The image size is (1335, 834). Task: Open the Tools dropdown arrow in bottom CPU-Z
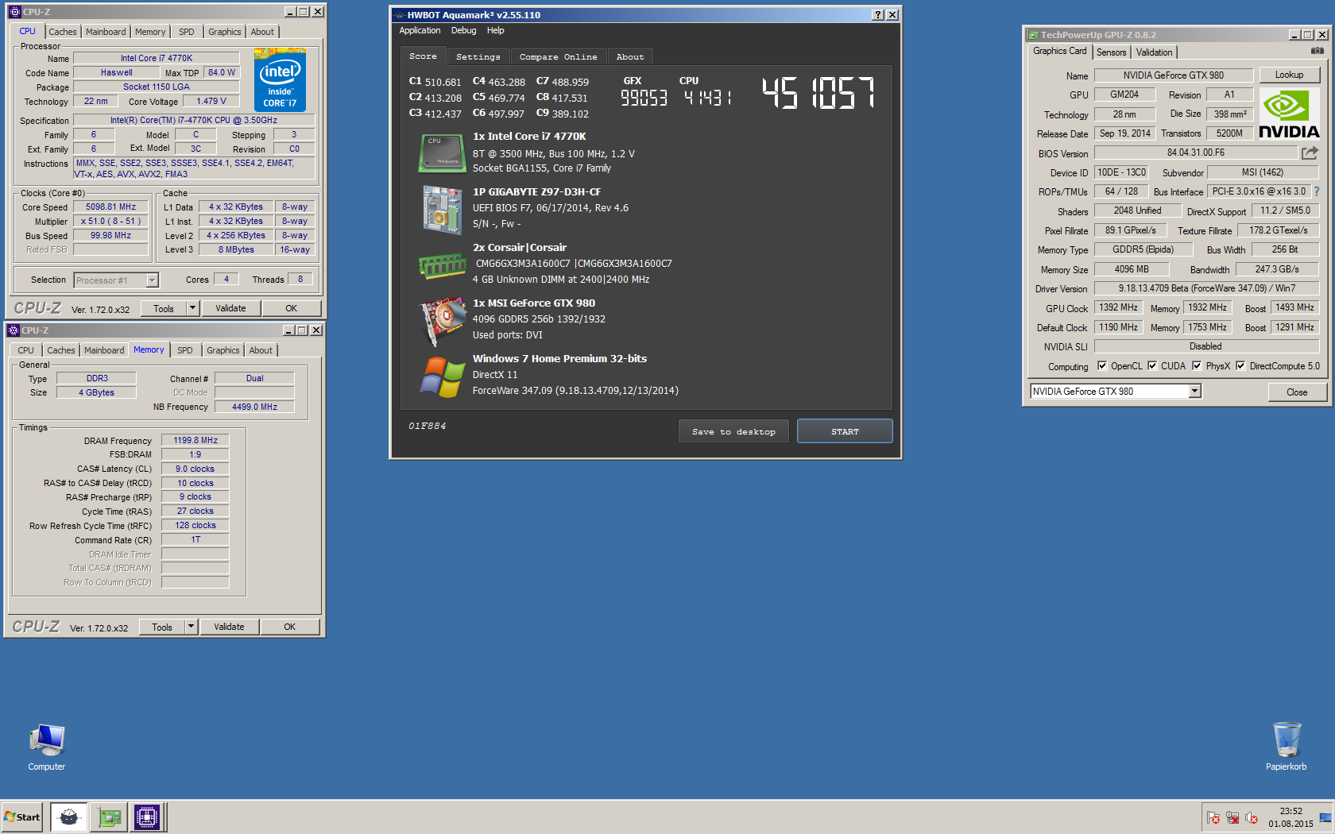pyautogui.click(x=191, y=627)
